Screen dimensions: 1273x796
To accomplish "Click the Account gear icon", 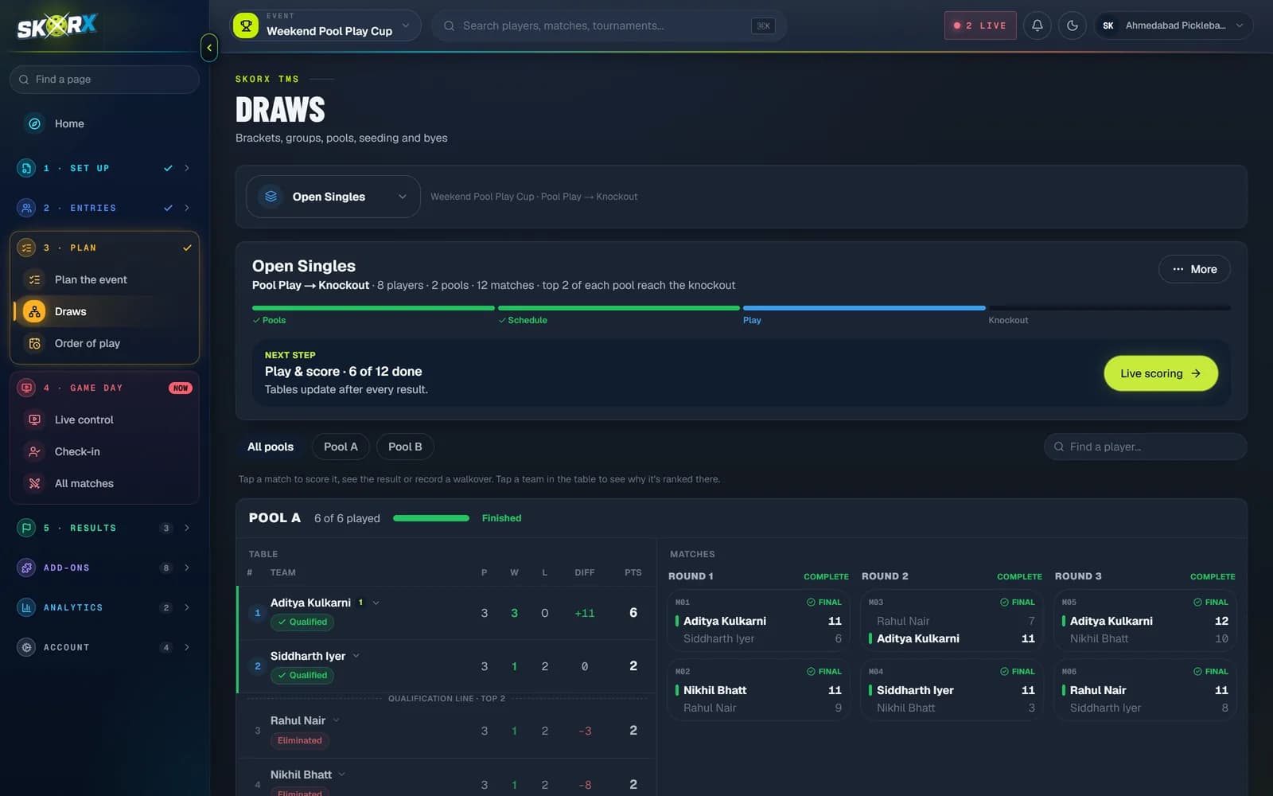I will [26, 647].
